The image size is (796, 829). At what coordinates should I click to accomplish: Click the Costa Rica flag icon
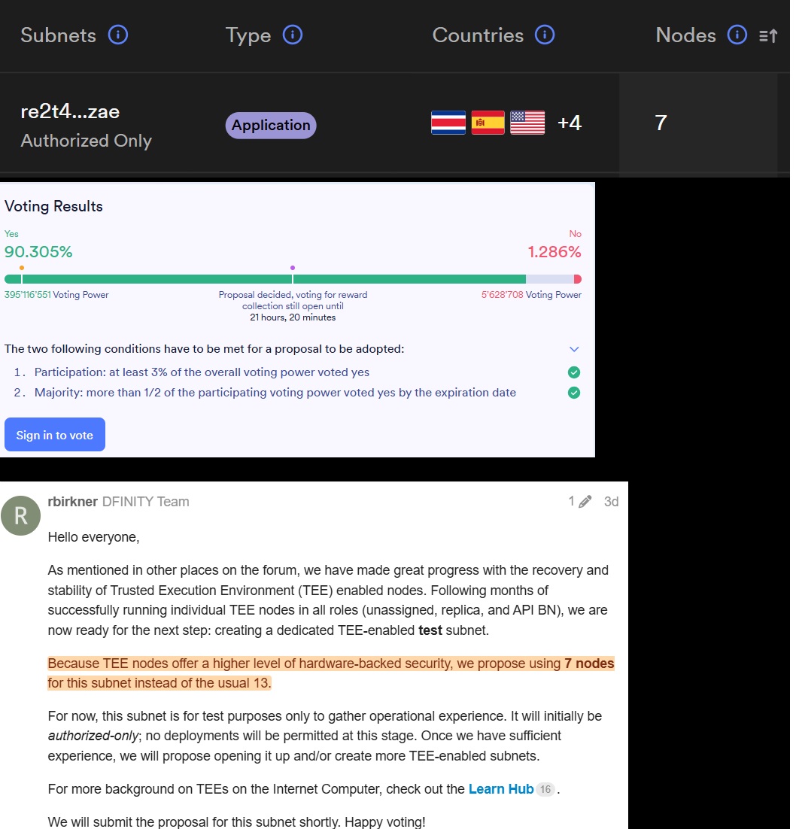click(x=448, y=123)
